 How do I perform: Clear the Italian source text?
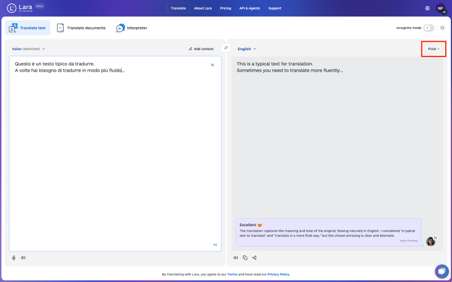(212, 65)
